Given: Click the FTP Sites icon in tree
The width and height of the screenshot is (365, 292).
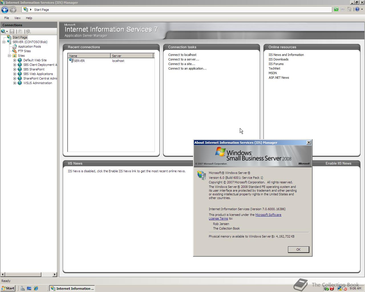Looking at the screenshot, I should [x=15, y=51].
